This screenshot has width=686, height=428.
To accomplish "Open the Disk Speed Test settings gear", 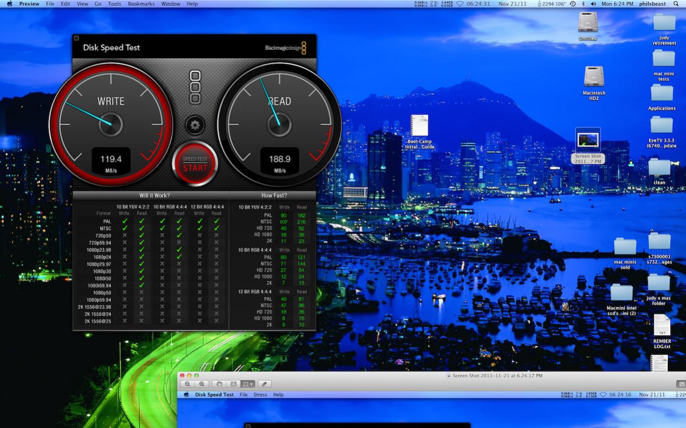I will [195, 125].
